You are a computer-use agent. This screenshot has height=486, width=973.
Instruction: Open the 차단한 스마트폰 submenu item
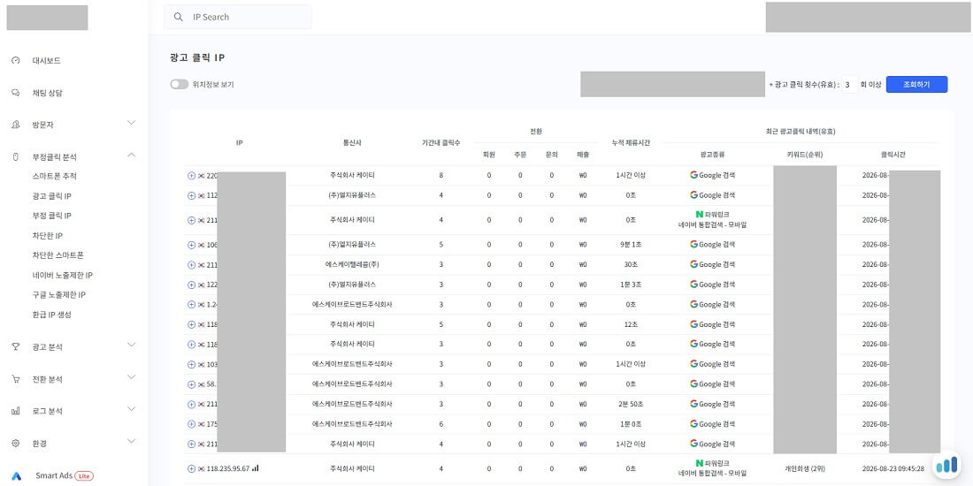point(57,255)
